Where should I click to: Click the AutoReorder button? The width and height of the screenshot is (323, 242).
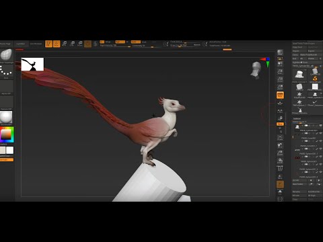[x=314, y=192]
